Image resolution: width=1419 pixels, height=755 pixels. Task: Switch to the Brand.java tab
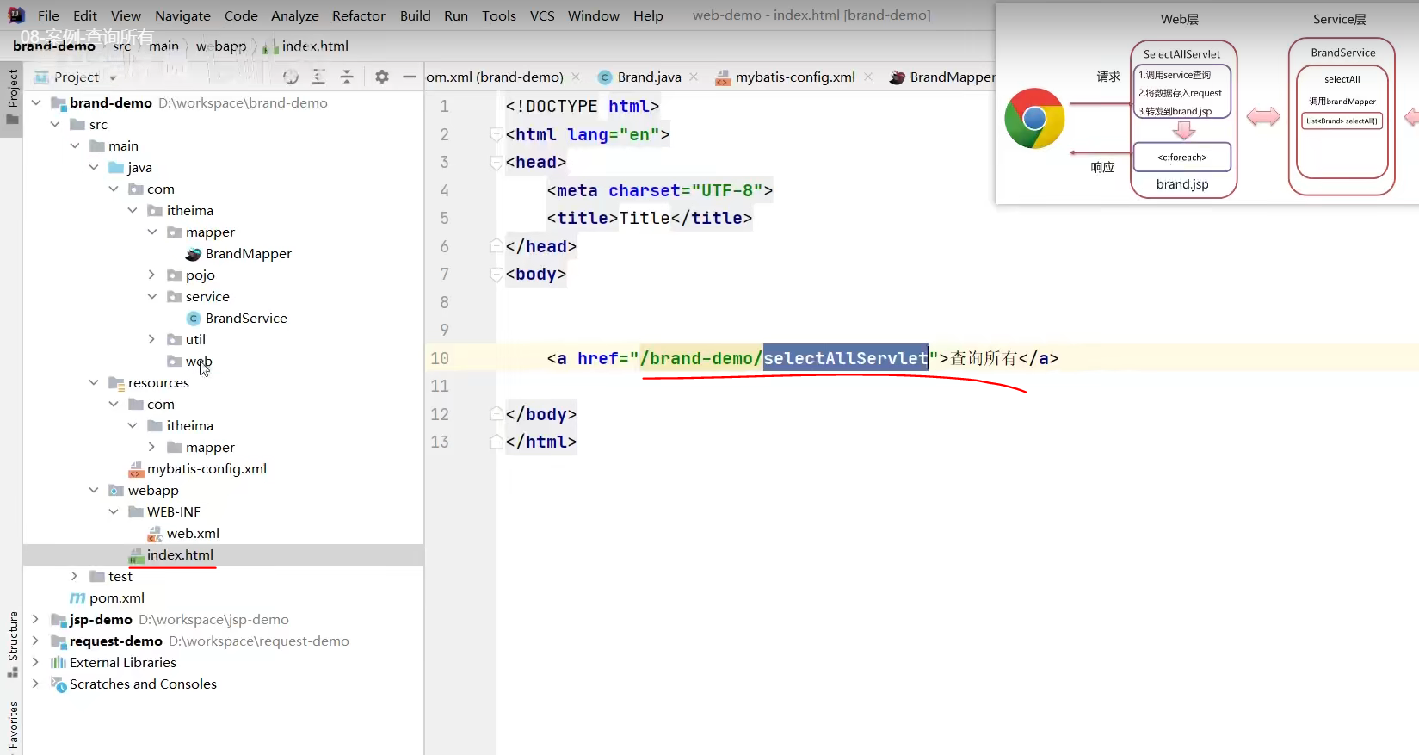pos(640,77)
